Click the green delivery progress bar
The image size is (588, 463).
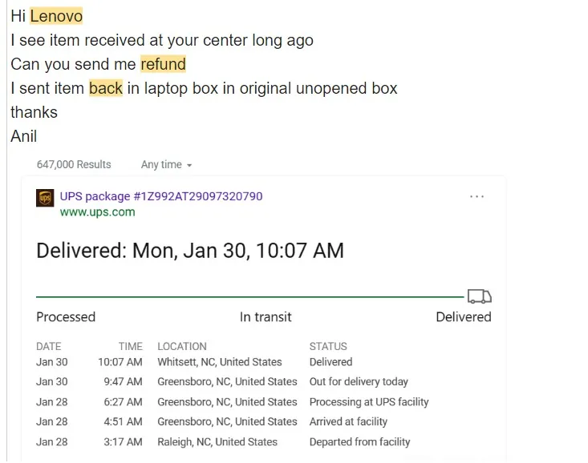(x=249, y=296)
